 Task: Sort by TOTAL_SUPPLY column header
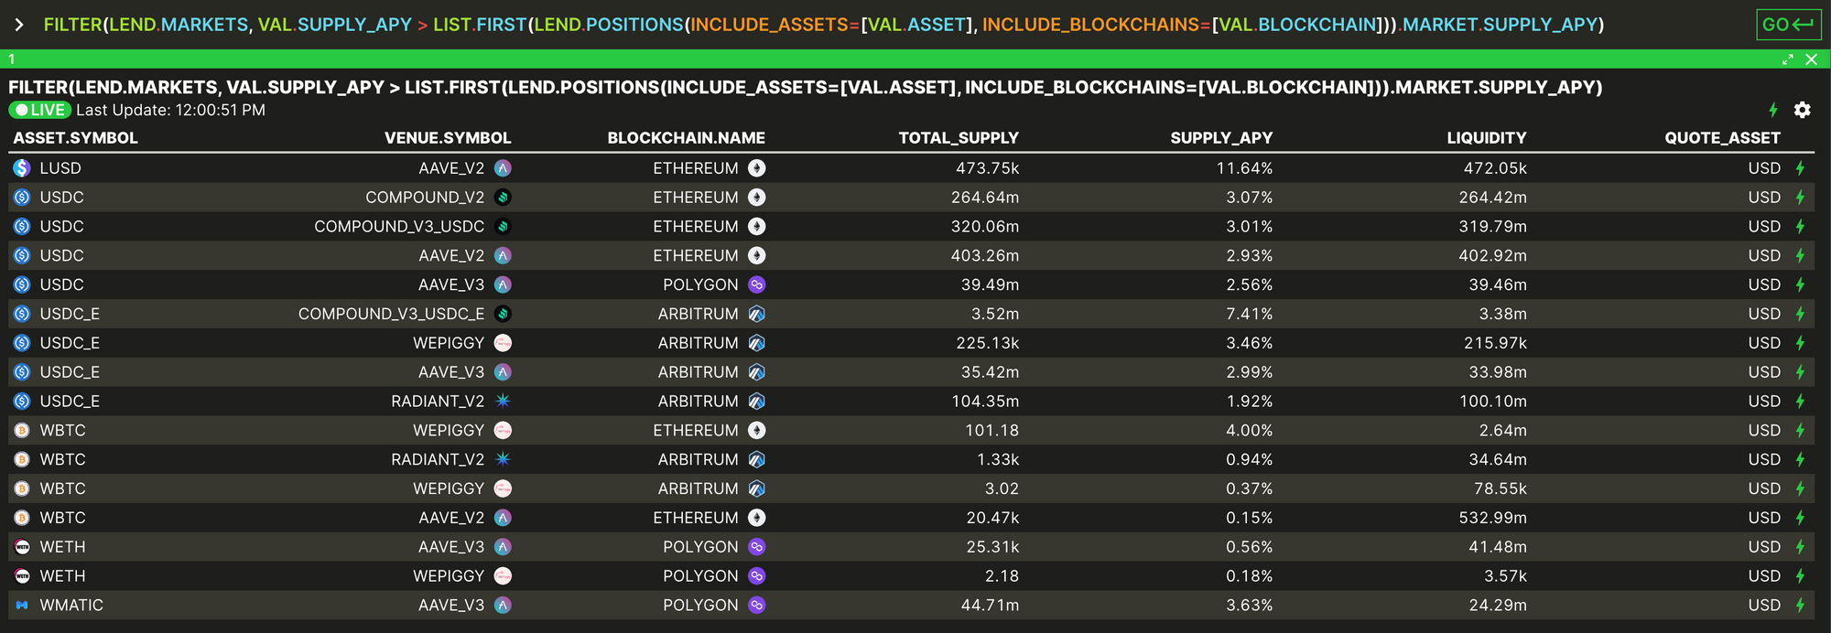point(959,138)
